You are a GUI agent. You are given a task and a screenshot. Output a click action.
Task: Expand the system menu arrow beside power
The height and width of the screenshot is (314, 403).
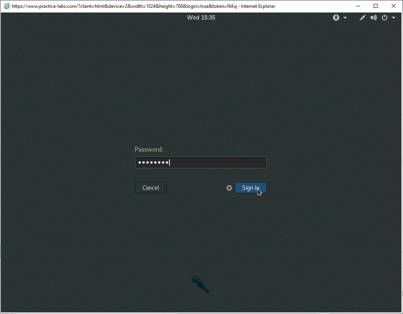(394, 18)
